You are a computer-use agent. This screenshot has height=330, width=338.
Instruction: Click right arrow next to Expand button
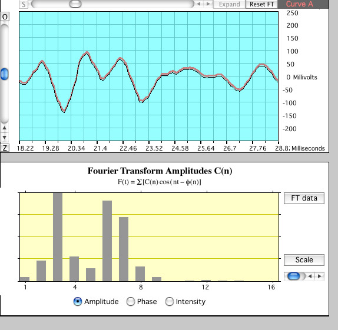(208, 4)
